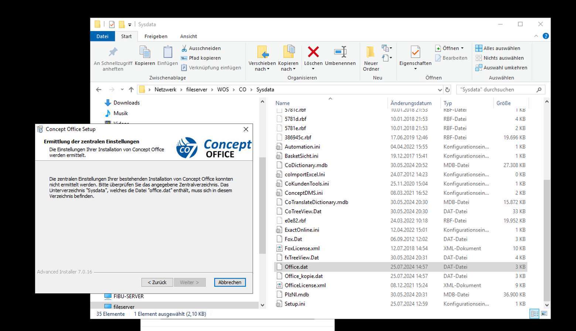Switch to the Start ribbon tab
The image size is (576, 331).
click(x=126, y=36)
